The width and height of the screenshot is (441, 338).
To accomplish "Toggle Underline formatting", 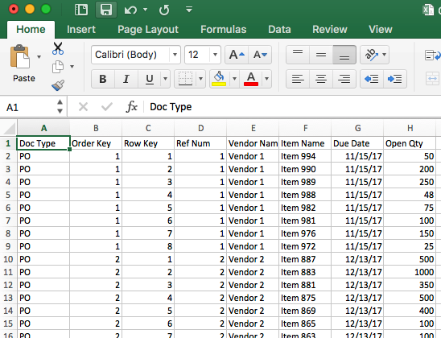I will click(x=150, y=79).
